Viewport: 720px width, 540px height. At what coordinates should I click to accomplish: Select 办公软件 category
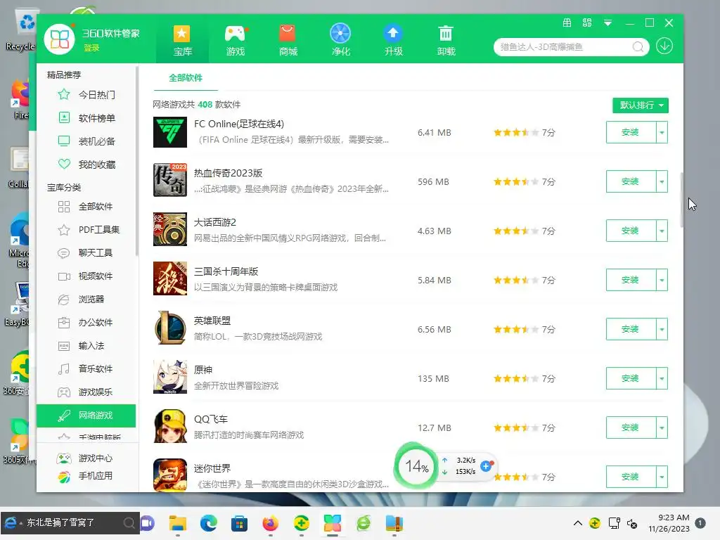point(86,322)
